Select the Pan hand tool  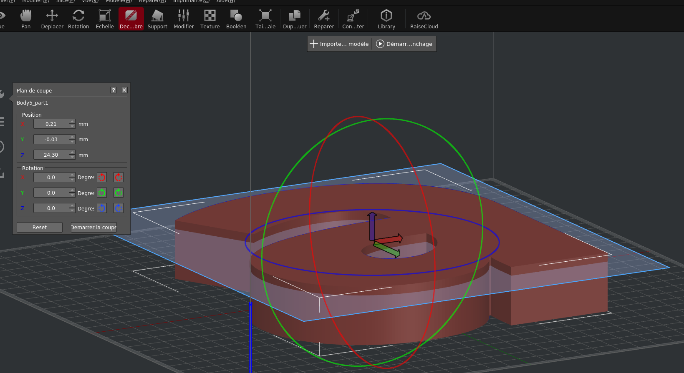click(x=26, y=19)
